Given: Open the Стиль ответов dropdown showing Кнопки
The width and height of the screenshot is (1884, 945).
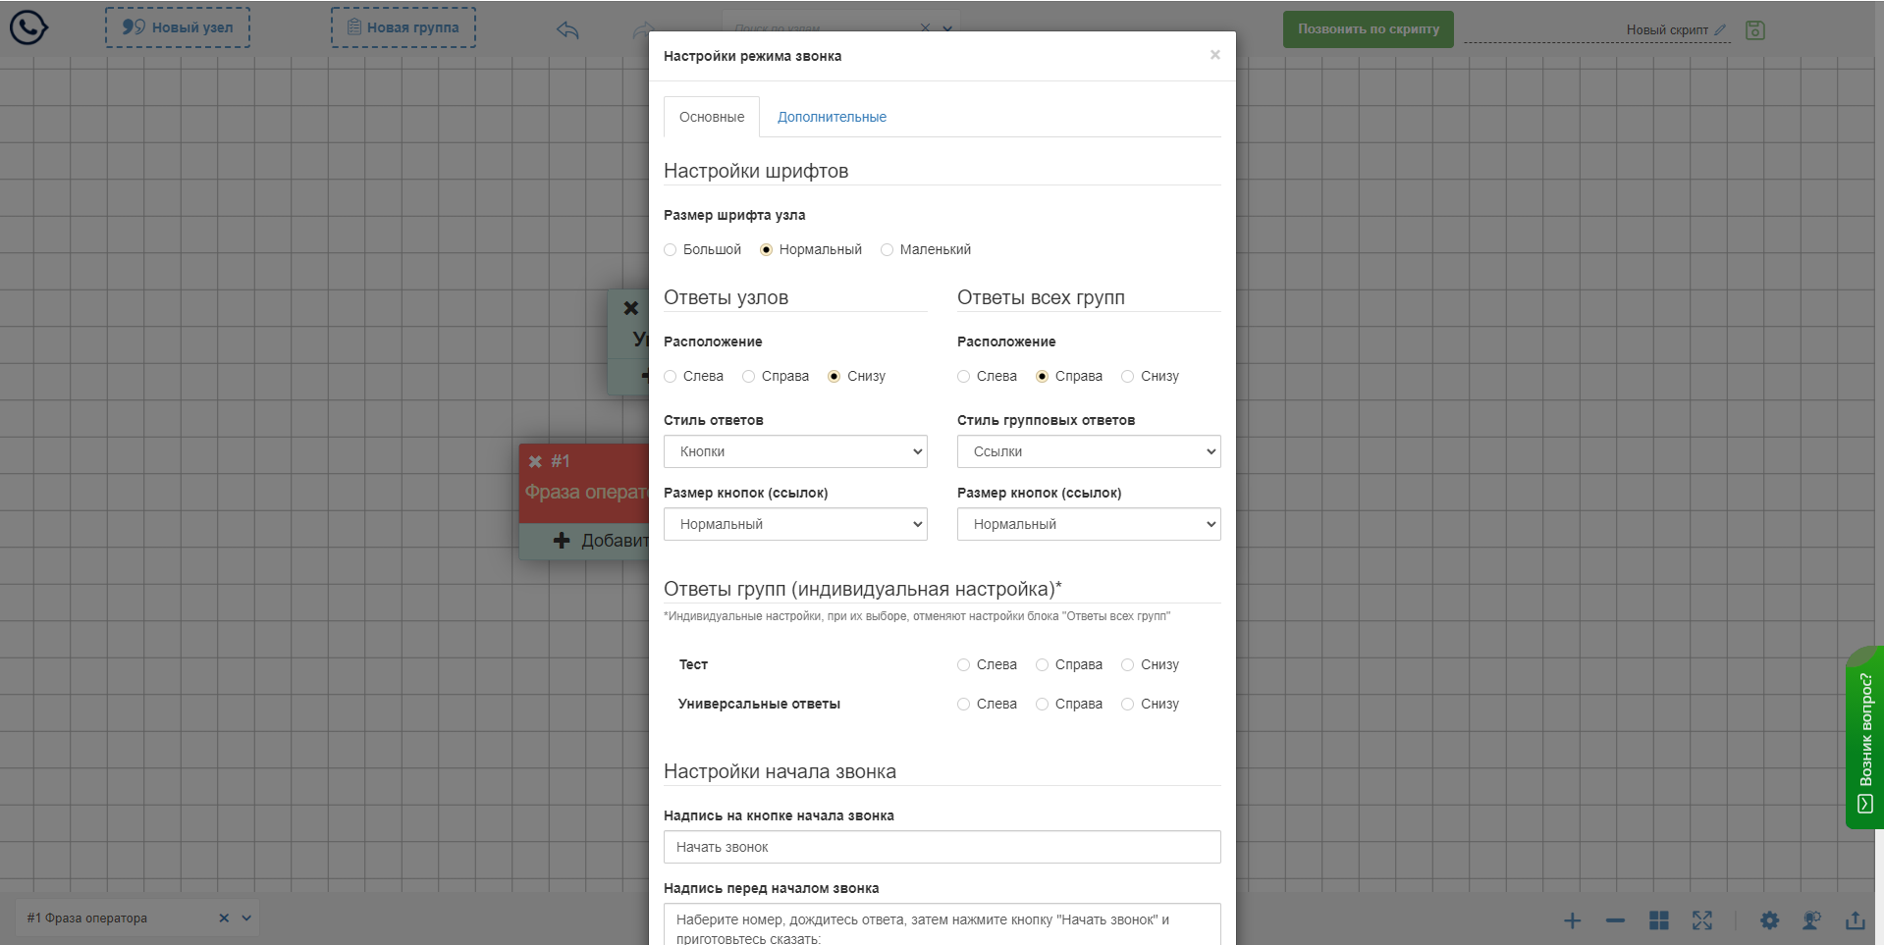Looking at the screenshot, I should 795,451.
